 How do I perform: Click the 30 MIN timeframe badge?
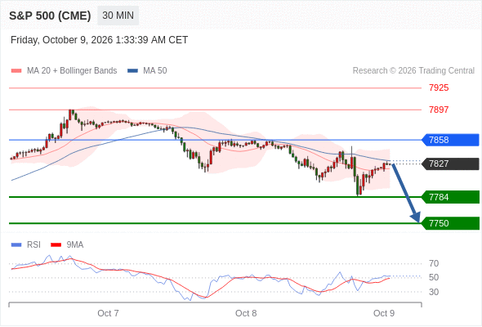click(x=118, y=16)
